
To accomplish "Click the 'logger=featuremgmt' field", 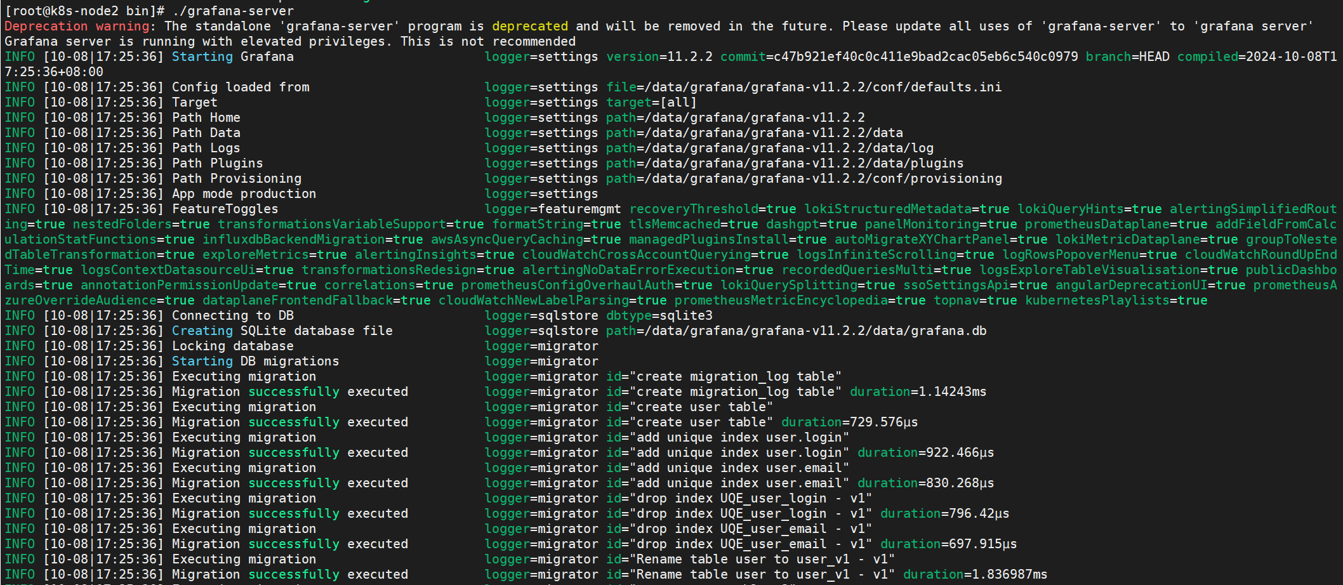I will [x=553, y=209].
